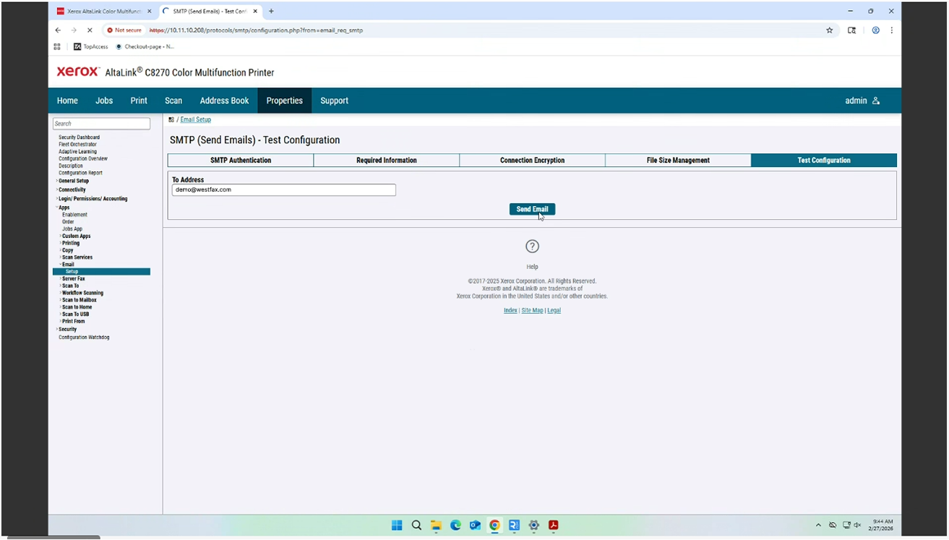Image resolution: width=949 pixels, height=540 pixels.
Task: Expand the General Setup section
Action: (74, 181)
